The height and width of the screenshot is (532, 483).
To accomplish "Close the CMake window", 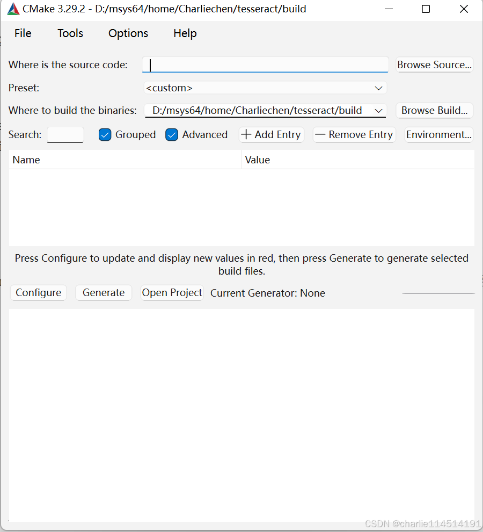I will tap(464, 9).
